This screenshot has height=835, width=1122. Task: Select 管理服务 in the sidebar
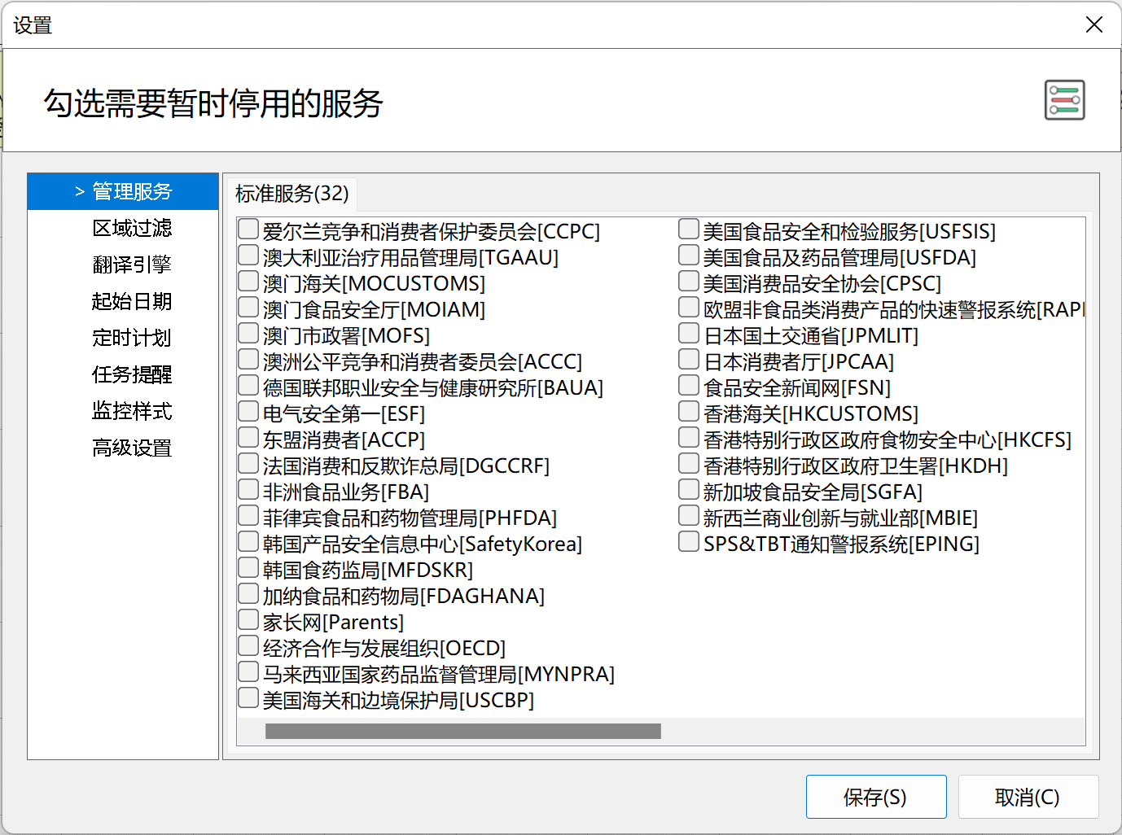(x=123, y=191)
